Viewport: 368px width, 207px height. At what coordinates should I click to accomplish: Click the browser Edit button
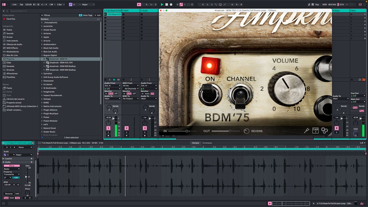[98, 15]
